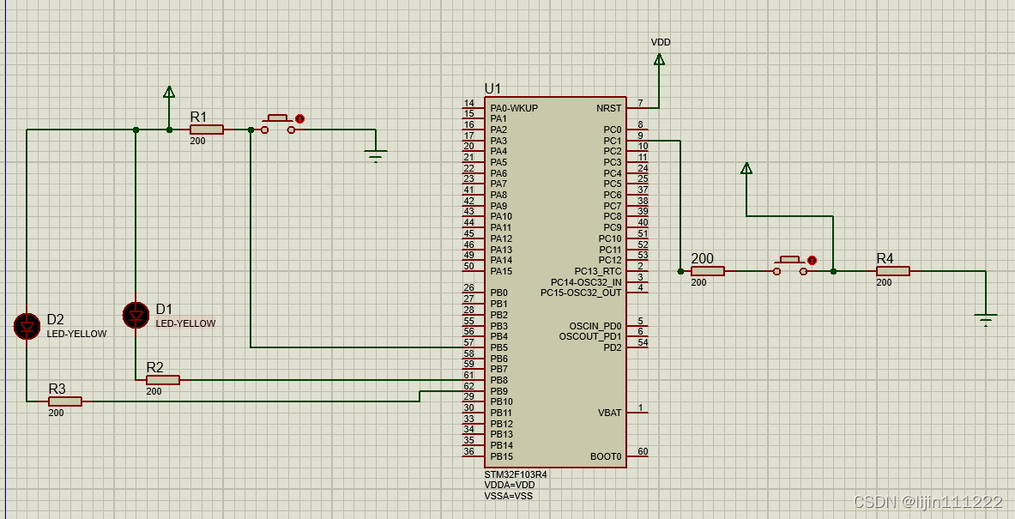Toggle the red latch dot on R1's push button
Image resolution: width=1015 pixels, height=519 pixels.
pyautogui.click(x=299, y=119)
